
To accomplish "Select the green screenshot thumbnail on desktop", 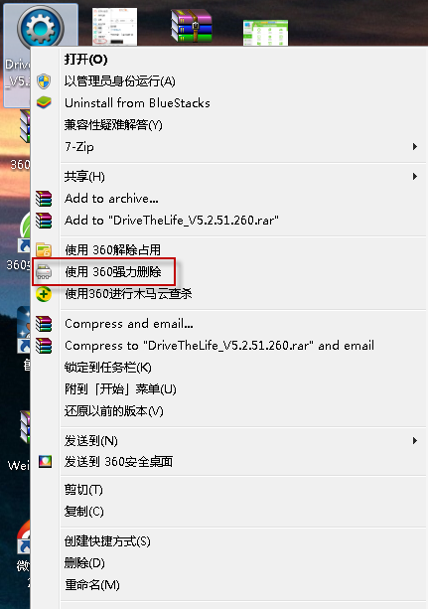I will (x=266, y=33).
